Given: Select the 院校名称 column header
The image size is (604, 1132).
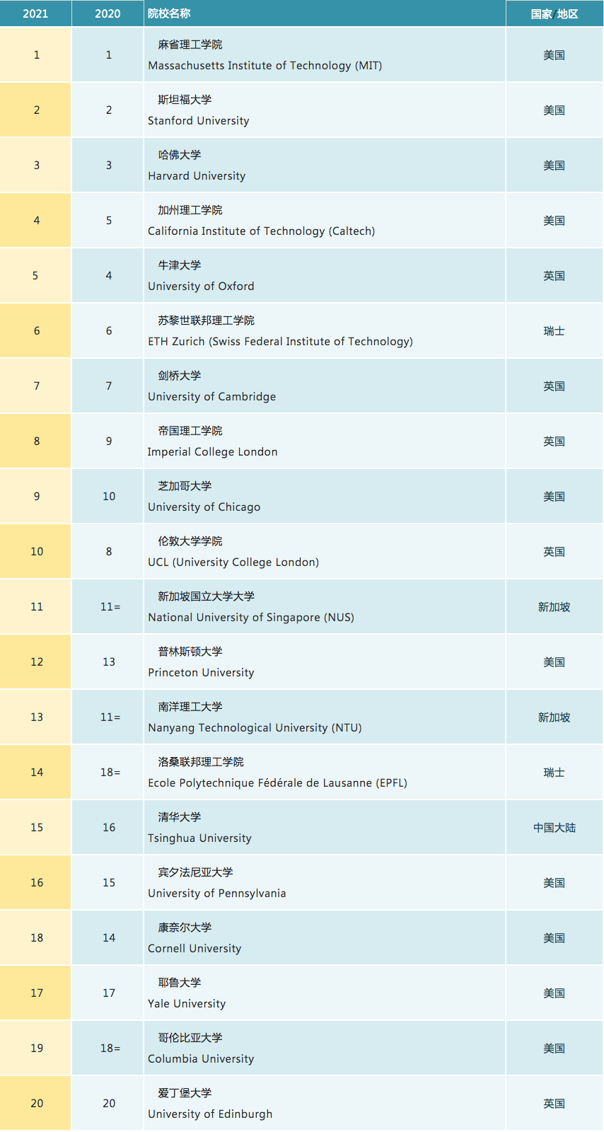Looking at the screenshot, I should pyautogui.click(x=169, y=13).
